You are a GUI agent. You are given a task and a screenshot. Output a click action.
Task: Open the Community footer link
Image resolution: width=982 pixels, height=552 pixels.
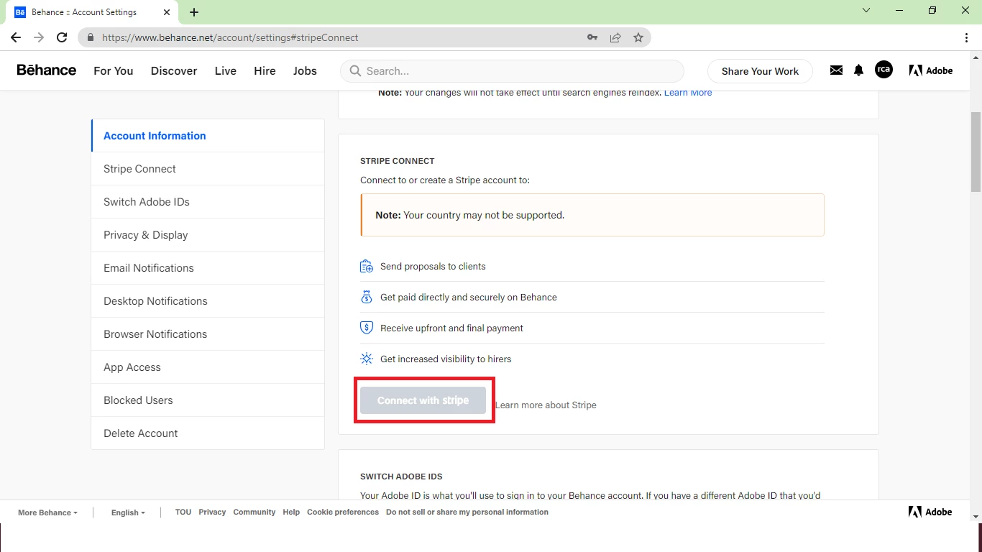[x=254, y=512]
